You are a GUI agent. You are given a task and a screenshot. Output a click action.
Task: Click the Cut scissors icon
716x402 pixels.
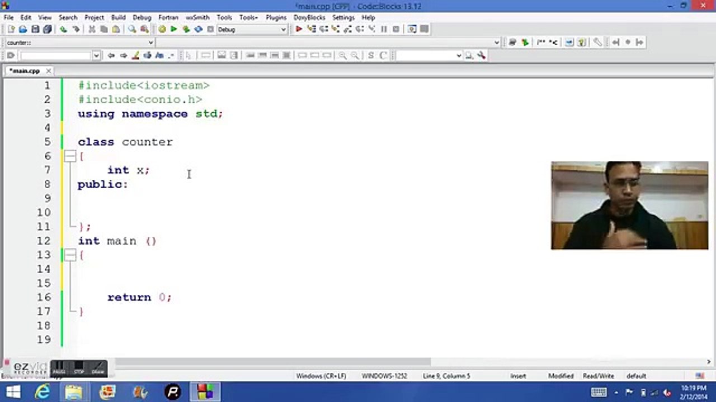pyautogui.click(x=92, y=29)
